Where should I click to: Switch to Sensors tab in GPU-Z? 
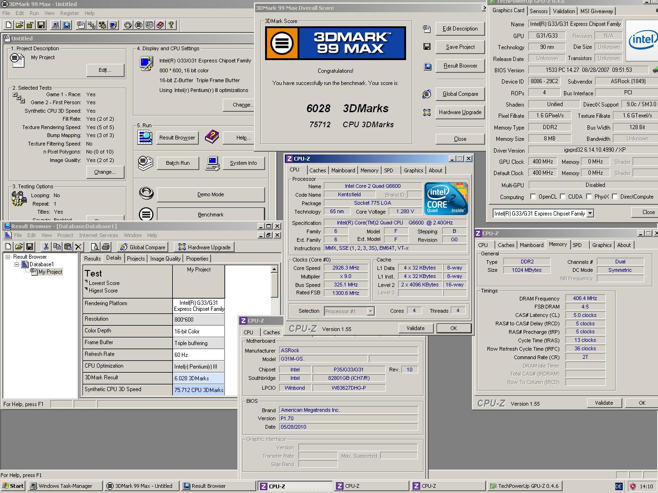[x=539, y=11]
